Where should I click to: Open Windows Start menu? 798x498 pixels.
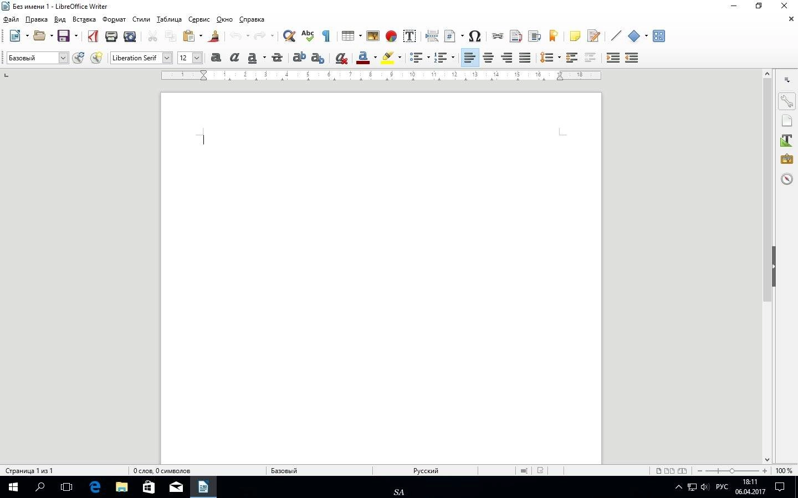coord(13,487)
